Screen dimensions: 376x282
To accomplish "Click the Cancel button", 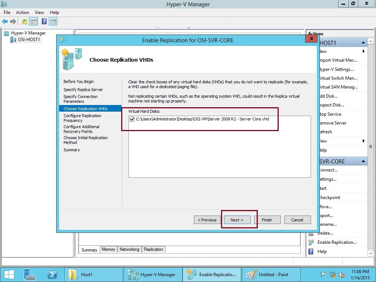I will 297,220.
